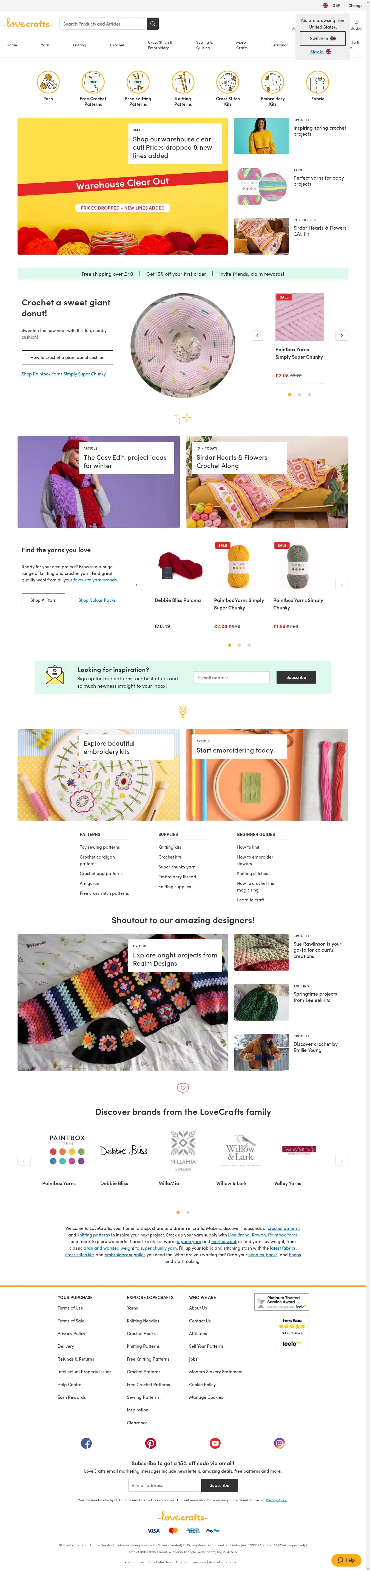The width and height of the screenshot is (370, 1571).
Task: Open the Pinterest social icon
Action: coord(151,1443)
